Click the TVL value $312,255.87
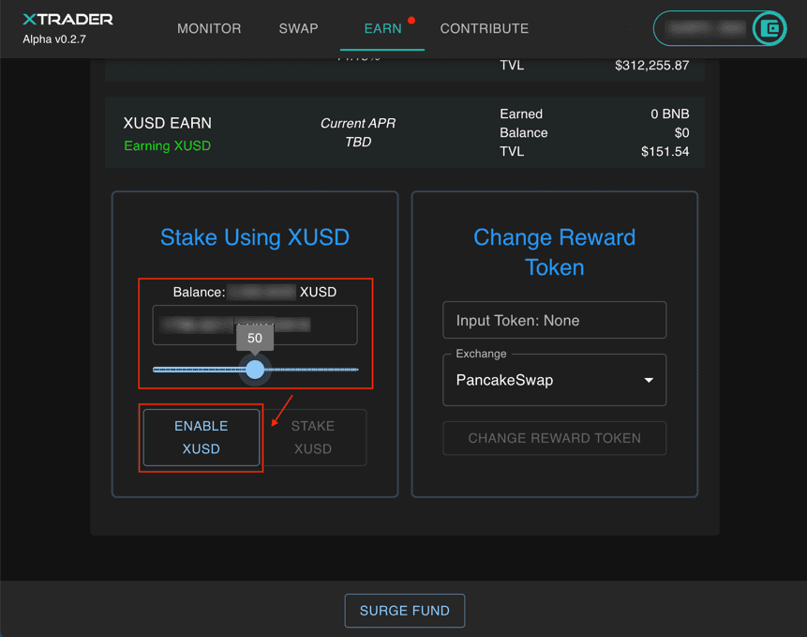The height and width of the screenshot is (637, 807). [651, 66]
